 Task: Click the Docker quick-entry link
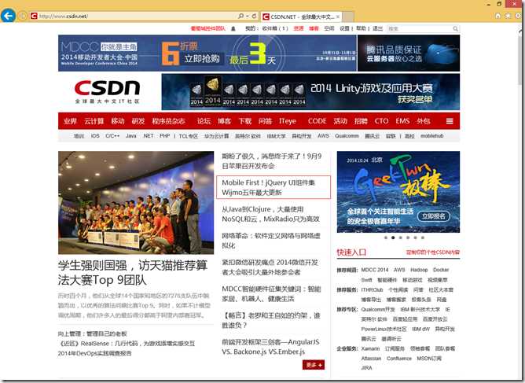(x=441, y=270)
